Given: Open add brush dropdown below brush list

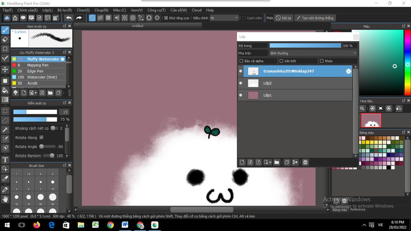Looking at the screenshot, I should pos(33,93).
